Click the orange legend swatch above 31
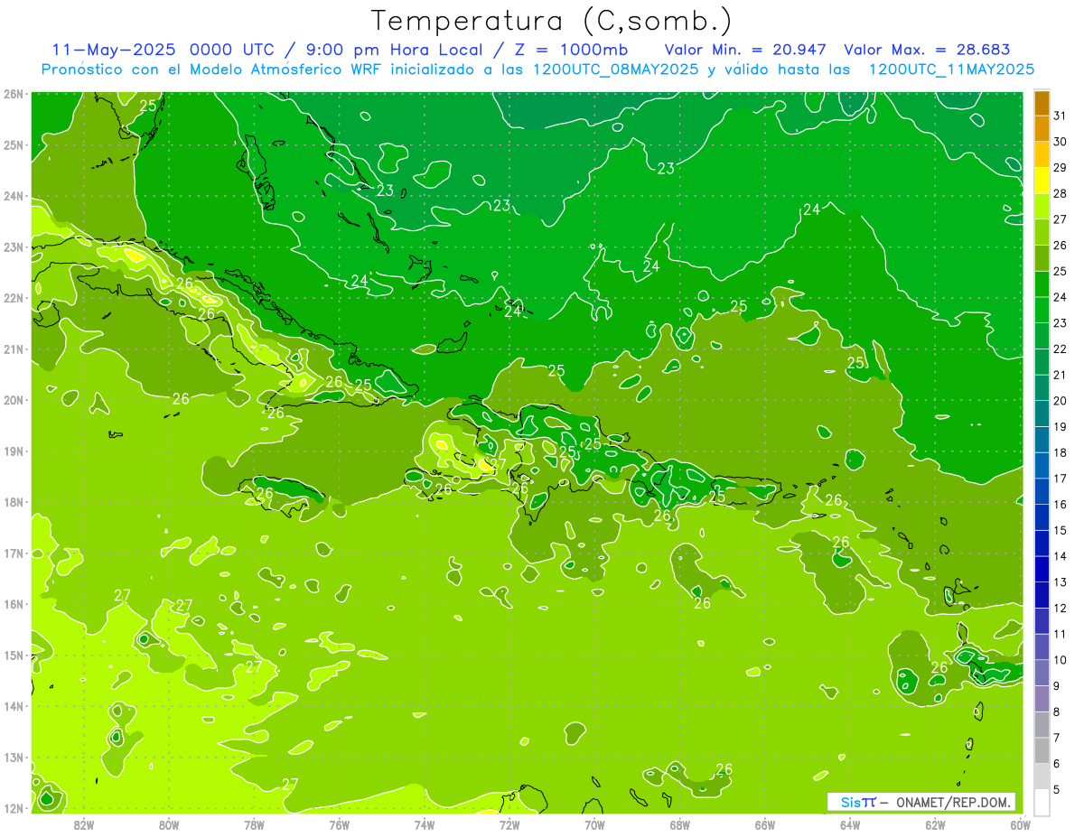Viewport: 1084px width, 837px height. [x=1042, y=103]
